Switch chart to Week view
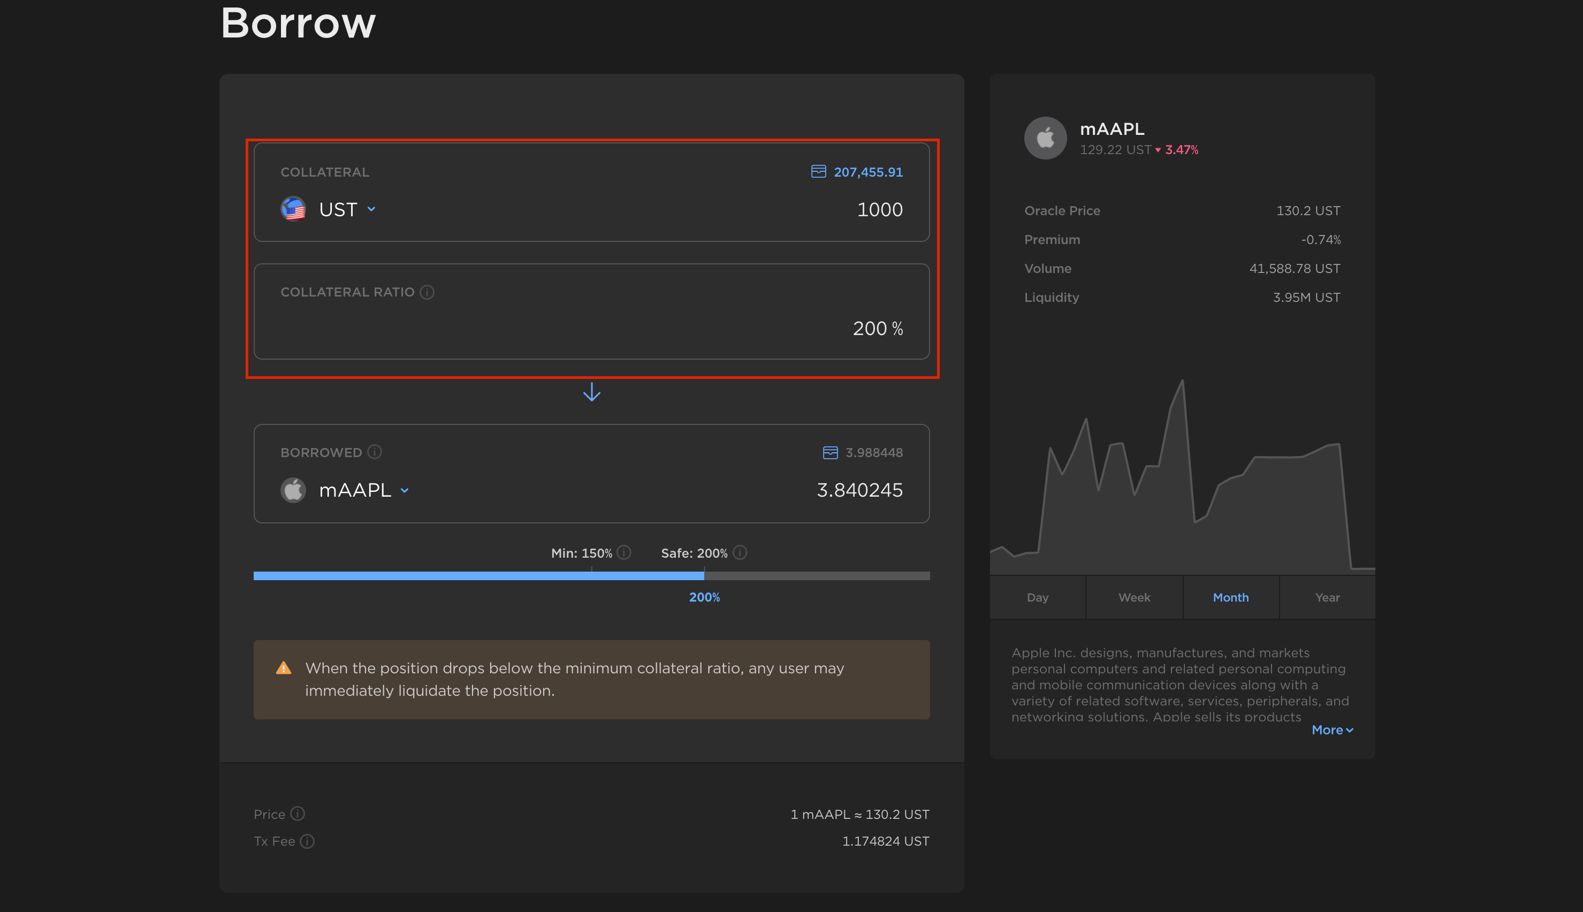The width and height of the screenshot is (1583, 912). 1134,597
